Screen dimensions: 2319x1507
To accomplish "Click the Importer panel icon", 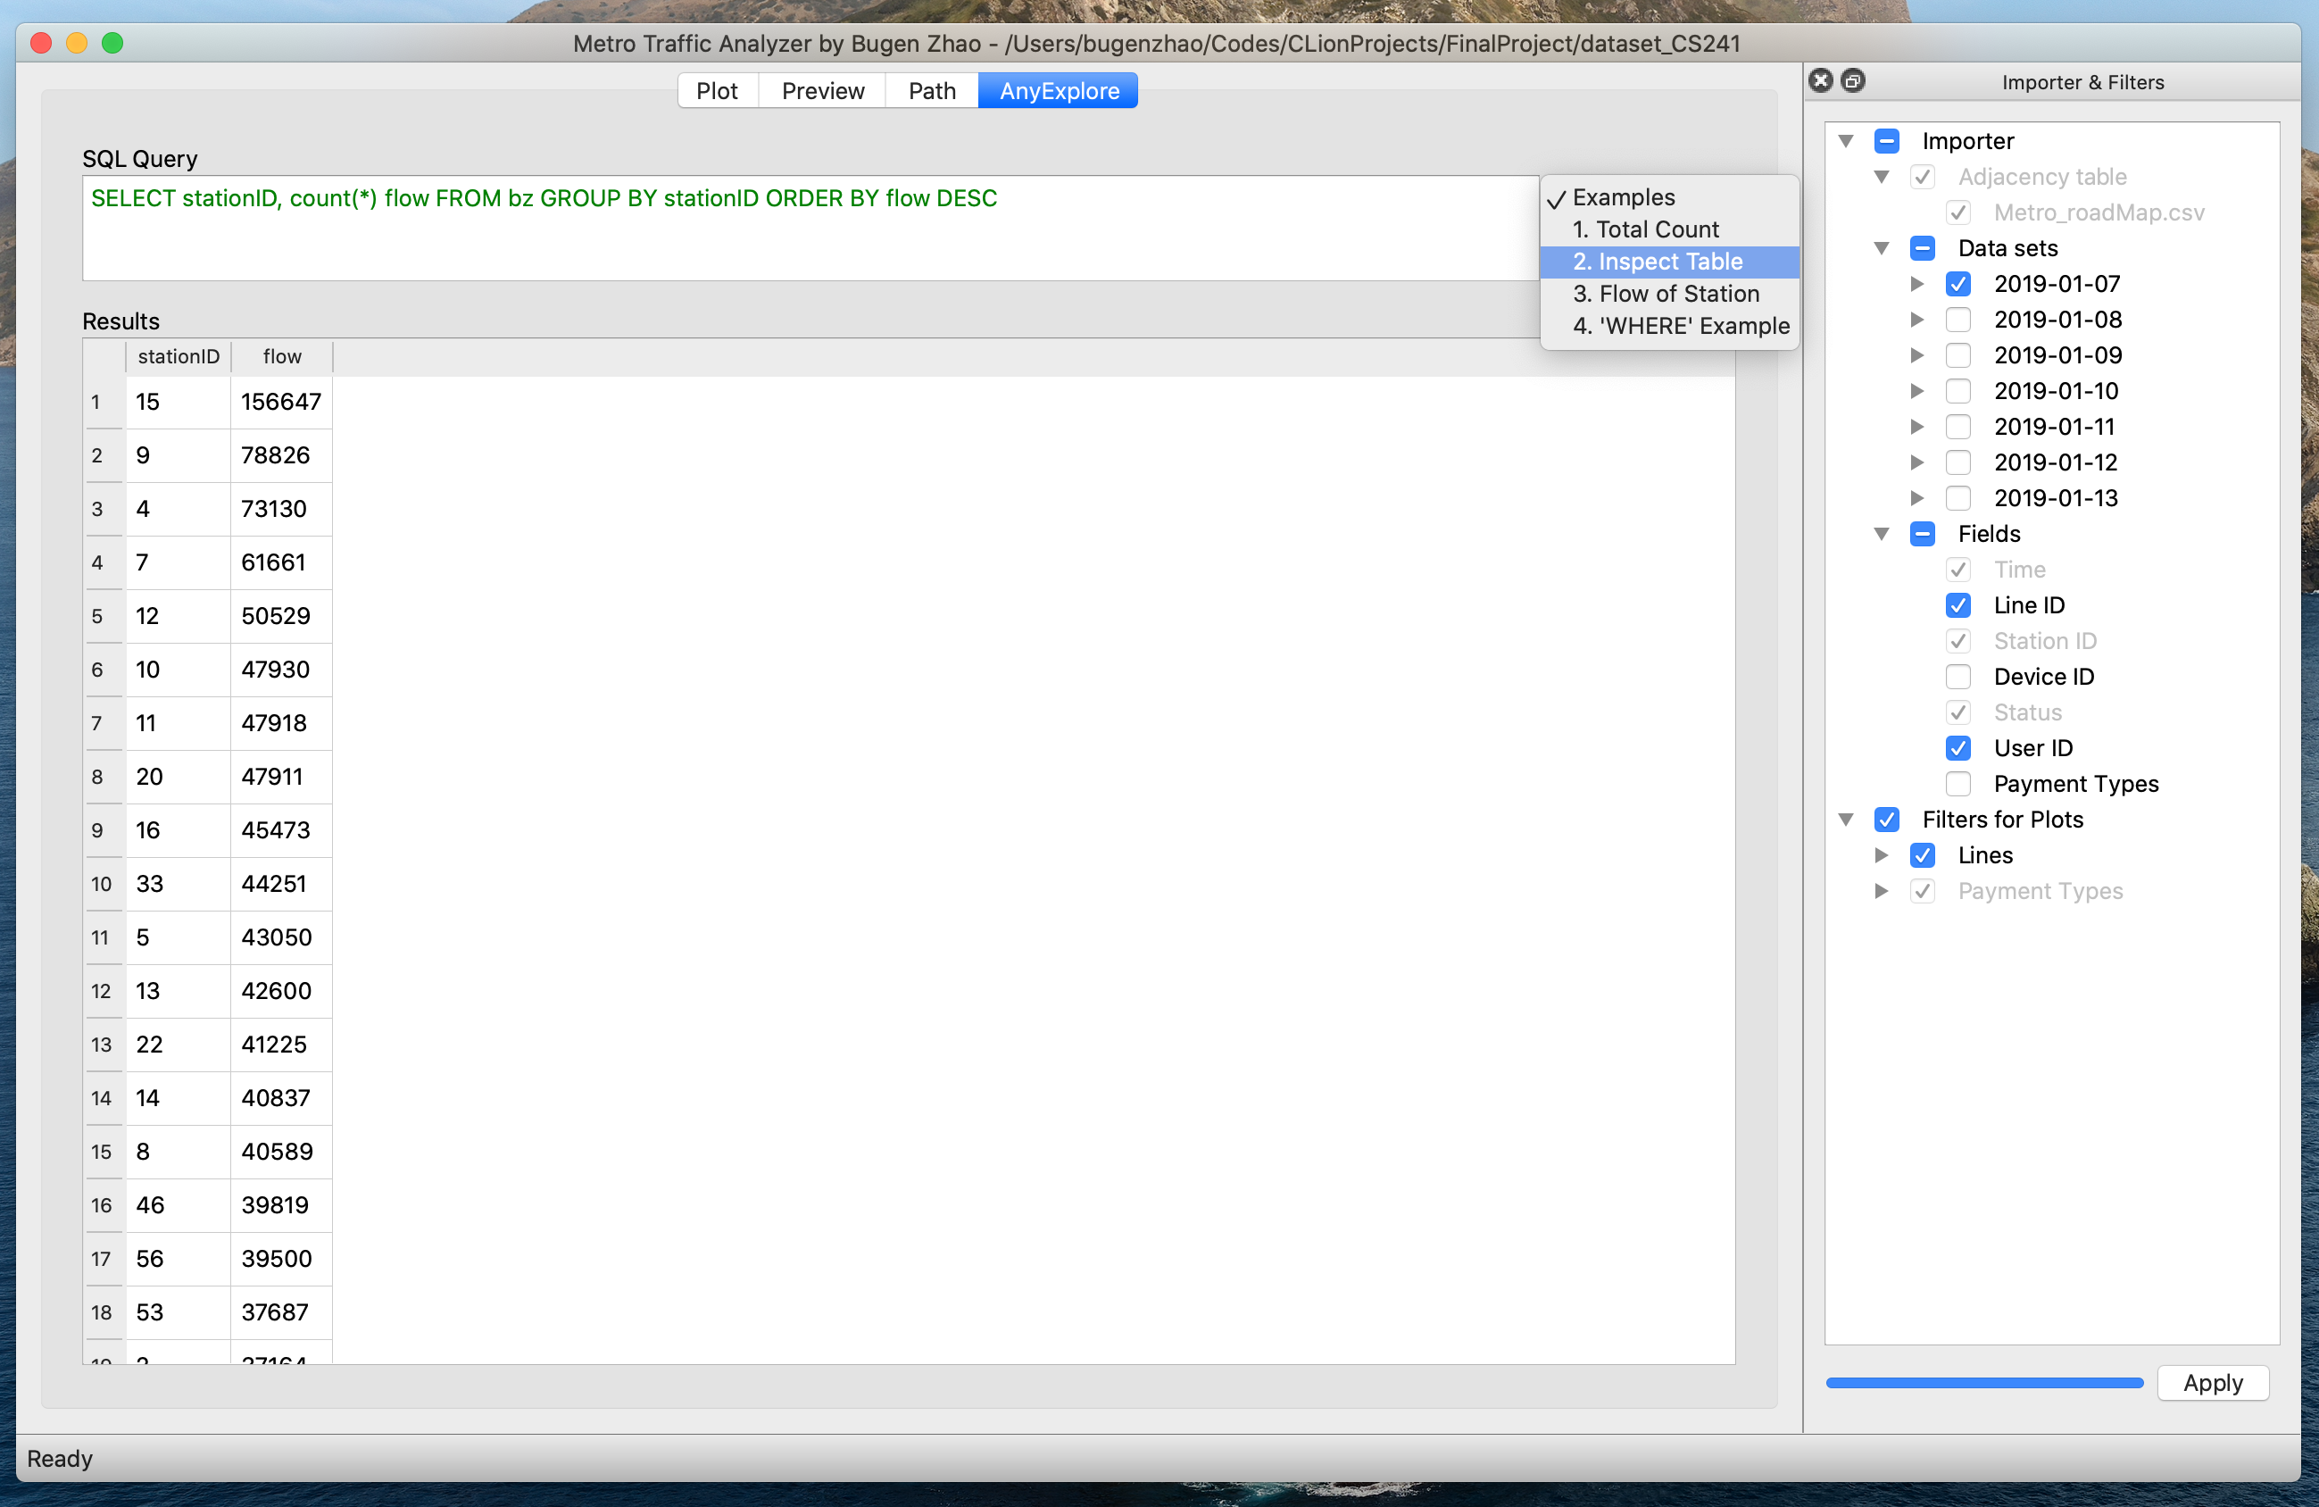I will coord(1888,142).
